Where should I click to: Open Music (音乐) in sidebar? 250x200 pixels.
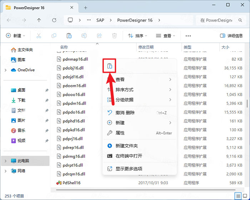point(18,130)
